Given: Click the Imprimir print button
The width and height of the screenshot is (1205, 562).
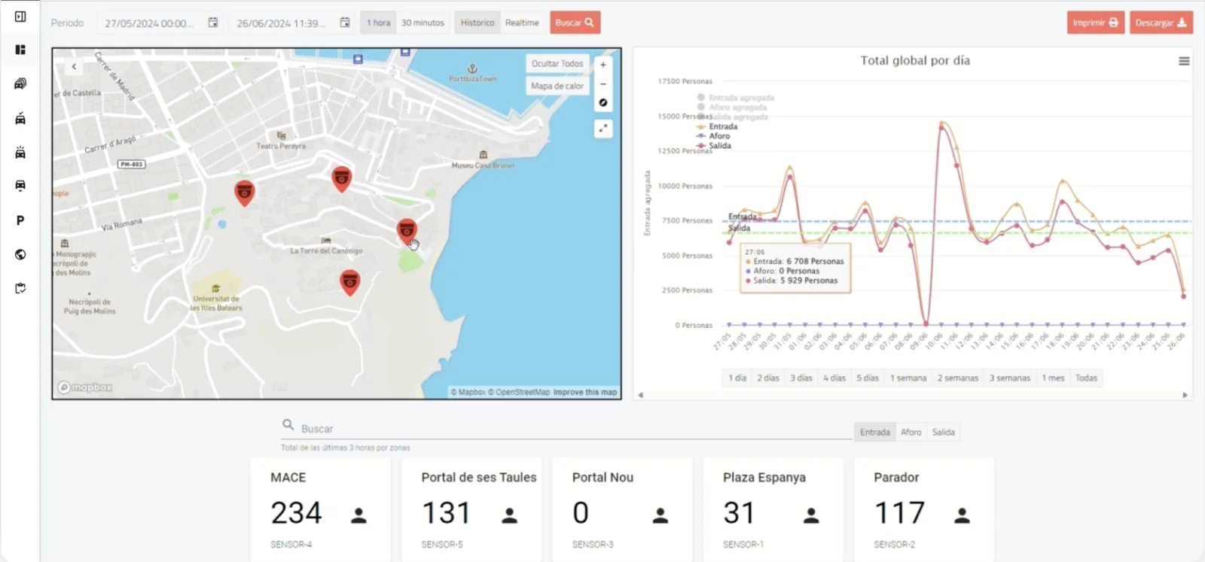Looking at the screenshot, I should pyautogui.click(x=1096, y=23).
